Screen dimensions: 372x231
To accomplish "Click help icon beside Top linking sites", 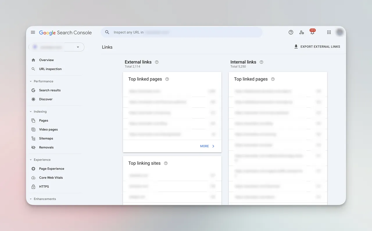I will [166, 163].
